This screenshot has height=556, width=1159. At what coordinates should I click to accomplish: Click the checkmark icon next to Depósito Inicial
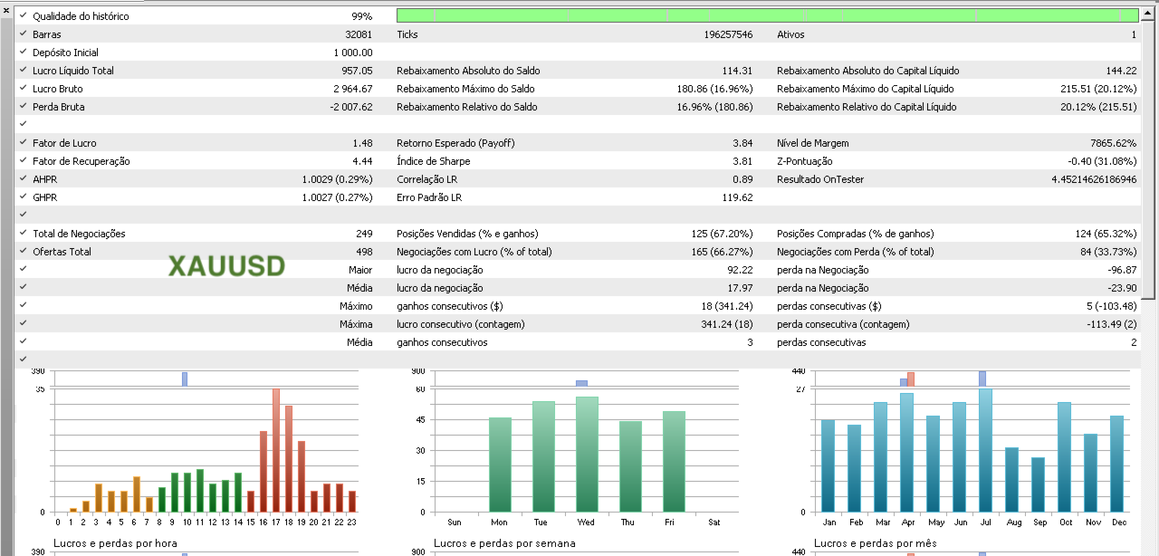[24, 52]
